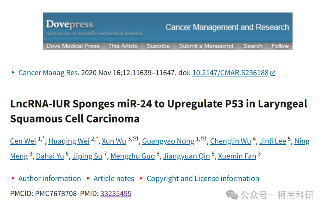324x208 pixels.
Task: Click the envelope icon next to Xun Wu
Action: (135, 138)
